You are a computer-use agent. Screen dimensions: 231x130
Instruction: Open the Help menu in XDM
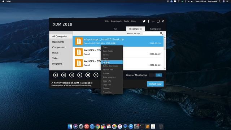tap(133, 21)
